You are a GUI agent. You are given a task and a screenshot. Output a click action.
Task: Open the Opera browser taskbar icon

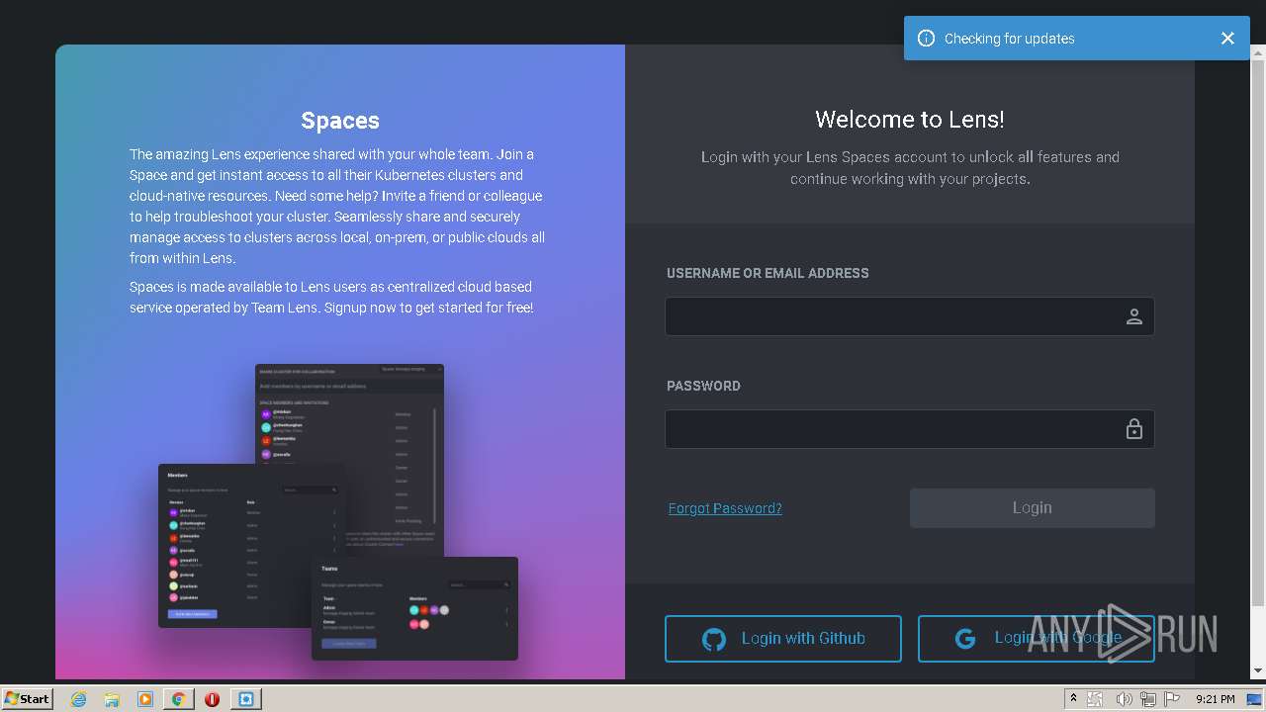pos(212,699)
